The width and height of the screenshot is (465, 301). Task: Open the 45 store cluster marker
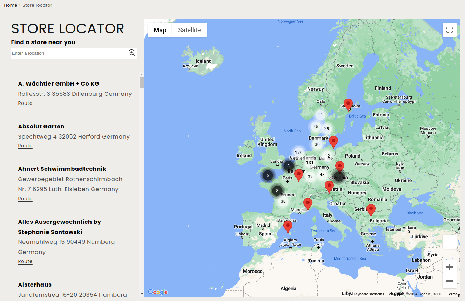(x=316, y=127)
